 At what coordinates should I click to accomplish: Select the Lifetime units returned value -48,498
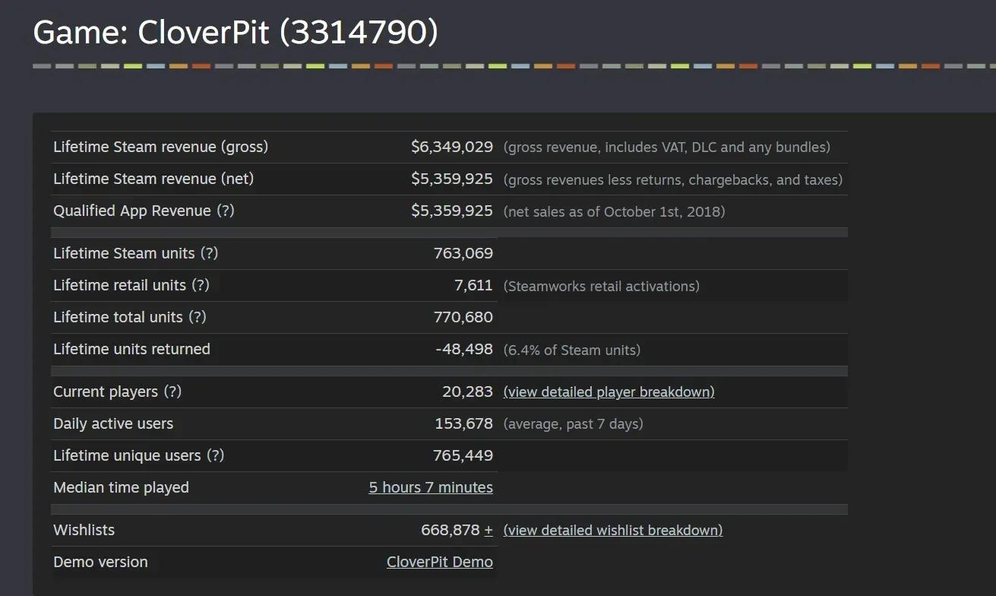[x=463, y=349]
